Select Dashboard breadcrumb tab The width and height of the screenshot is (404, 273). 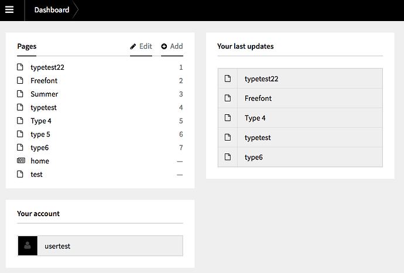tap(52, 10)
